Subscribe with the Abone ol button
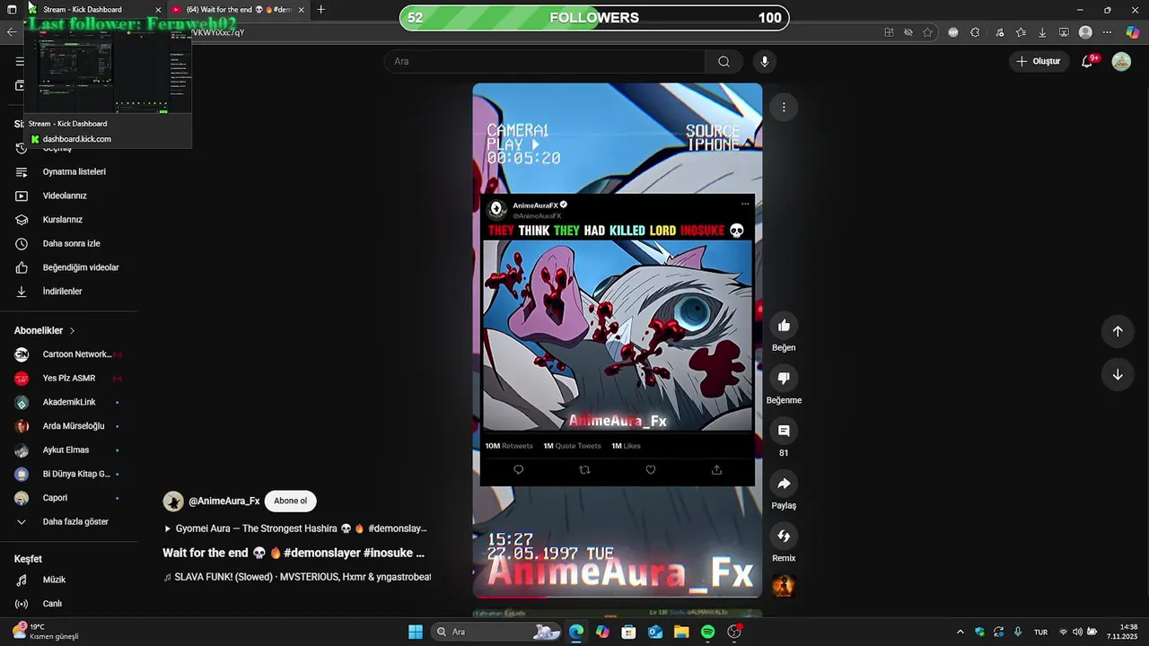This screenshot has height=646, width=1149. point(291,502)
